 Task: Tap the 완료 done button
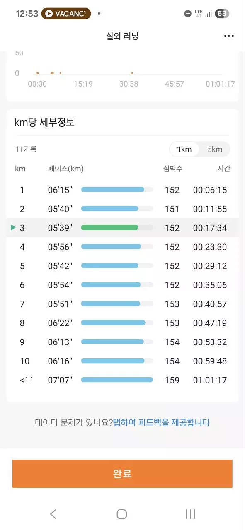(122, 474)
